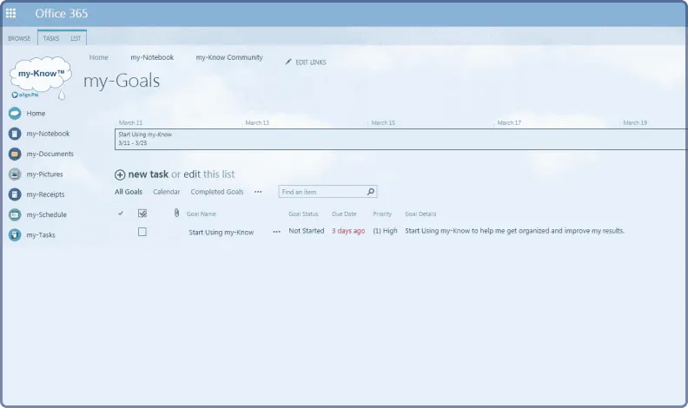Switch to the BROWSE ribbon tab
This screenshot has width=688, height=408.
coord(19,38)
